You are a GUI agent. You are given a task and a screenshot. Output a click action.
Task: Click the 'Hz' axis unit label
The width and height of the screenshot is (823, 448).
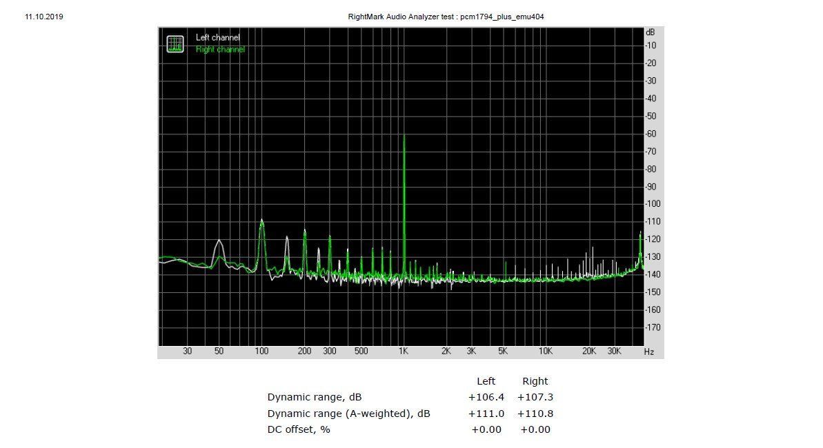pos(649,352)
